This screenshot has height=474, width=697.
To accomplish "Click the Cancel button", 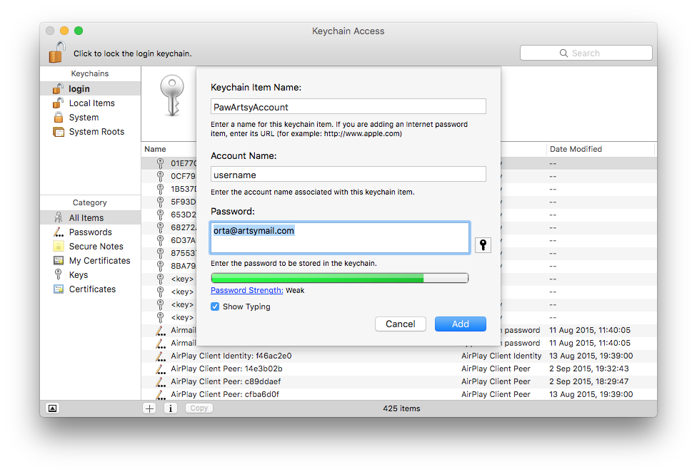I will [x=400, y=324].
